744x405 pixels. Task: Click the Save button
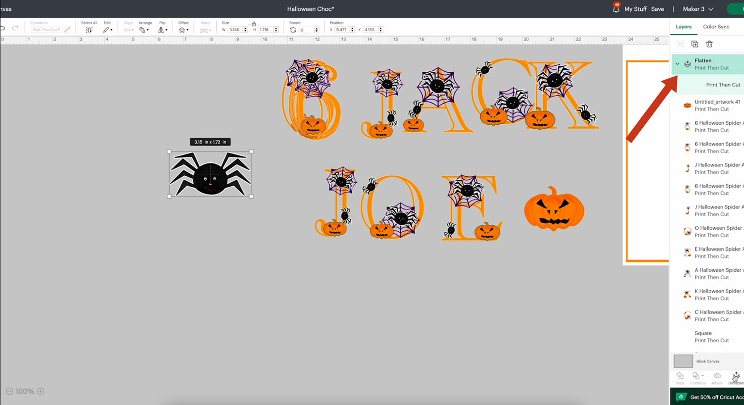coord(657,9)
